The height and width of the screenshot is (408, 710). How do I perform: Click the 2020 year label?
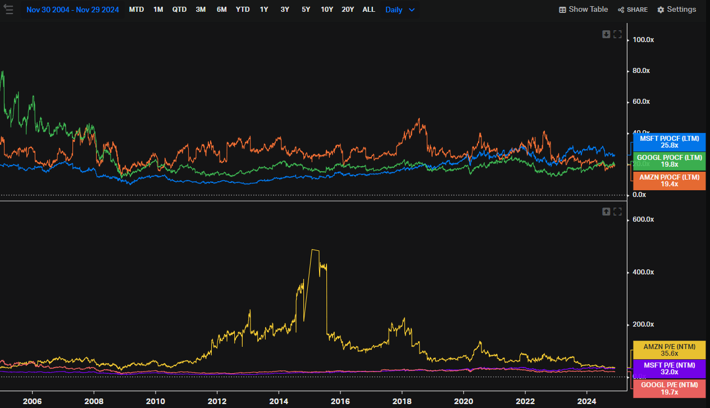(x=463, y=401)
